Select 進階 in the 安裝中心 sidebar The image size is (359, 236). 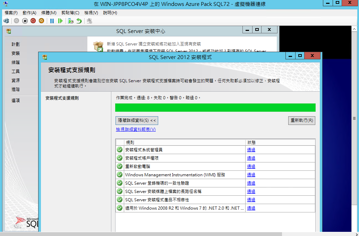pos(16,89)
